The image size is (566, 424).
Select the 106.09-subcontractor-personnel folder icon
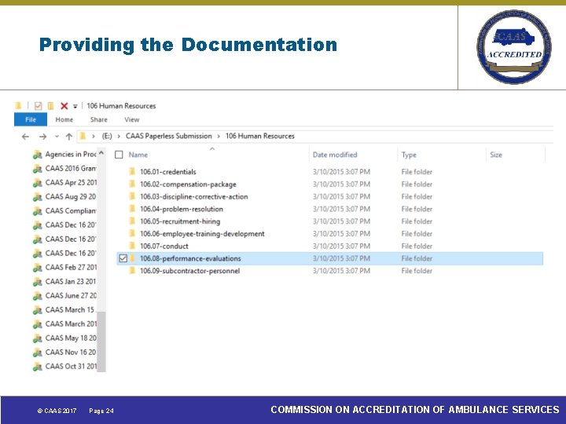(x=133, y=270)
